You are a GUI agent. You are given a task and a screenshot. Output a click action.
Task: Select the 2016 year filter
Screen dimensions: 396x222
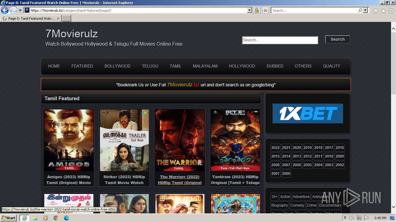[340, 148]
